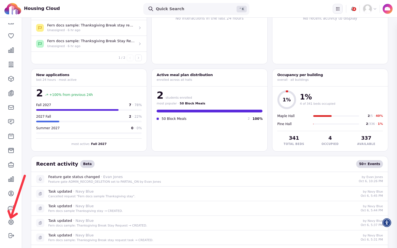Open the Feature gate status changed activity
This screenshot has width=397, height=248.
[210, 179]
